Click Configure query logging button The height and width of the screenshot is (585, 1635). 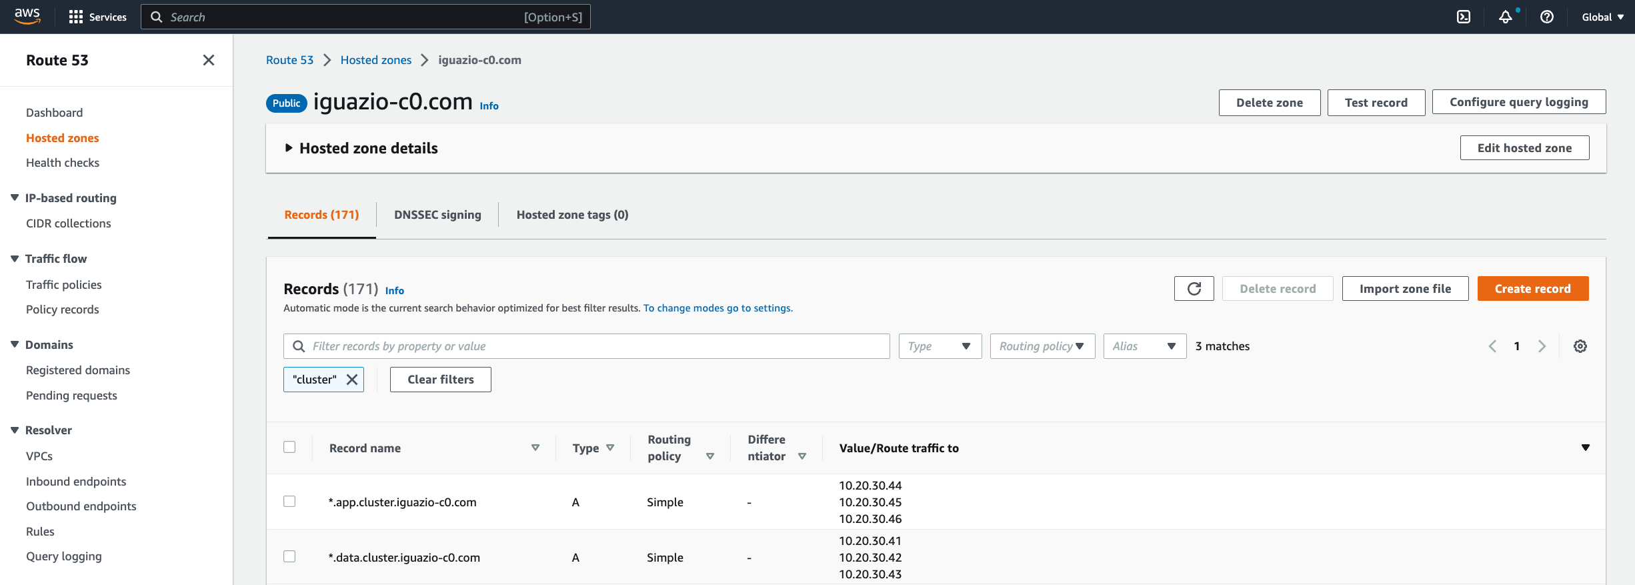1519,102
